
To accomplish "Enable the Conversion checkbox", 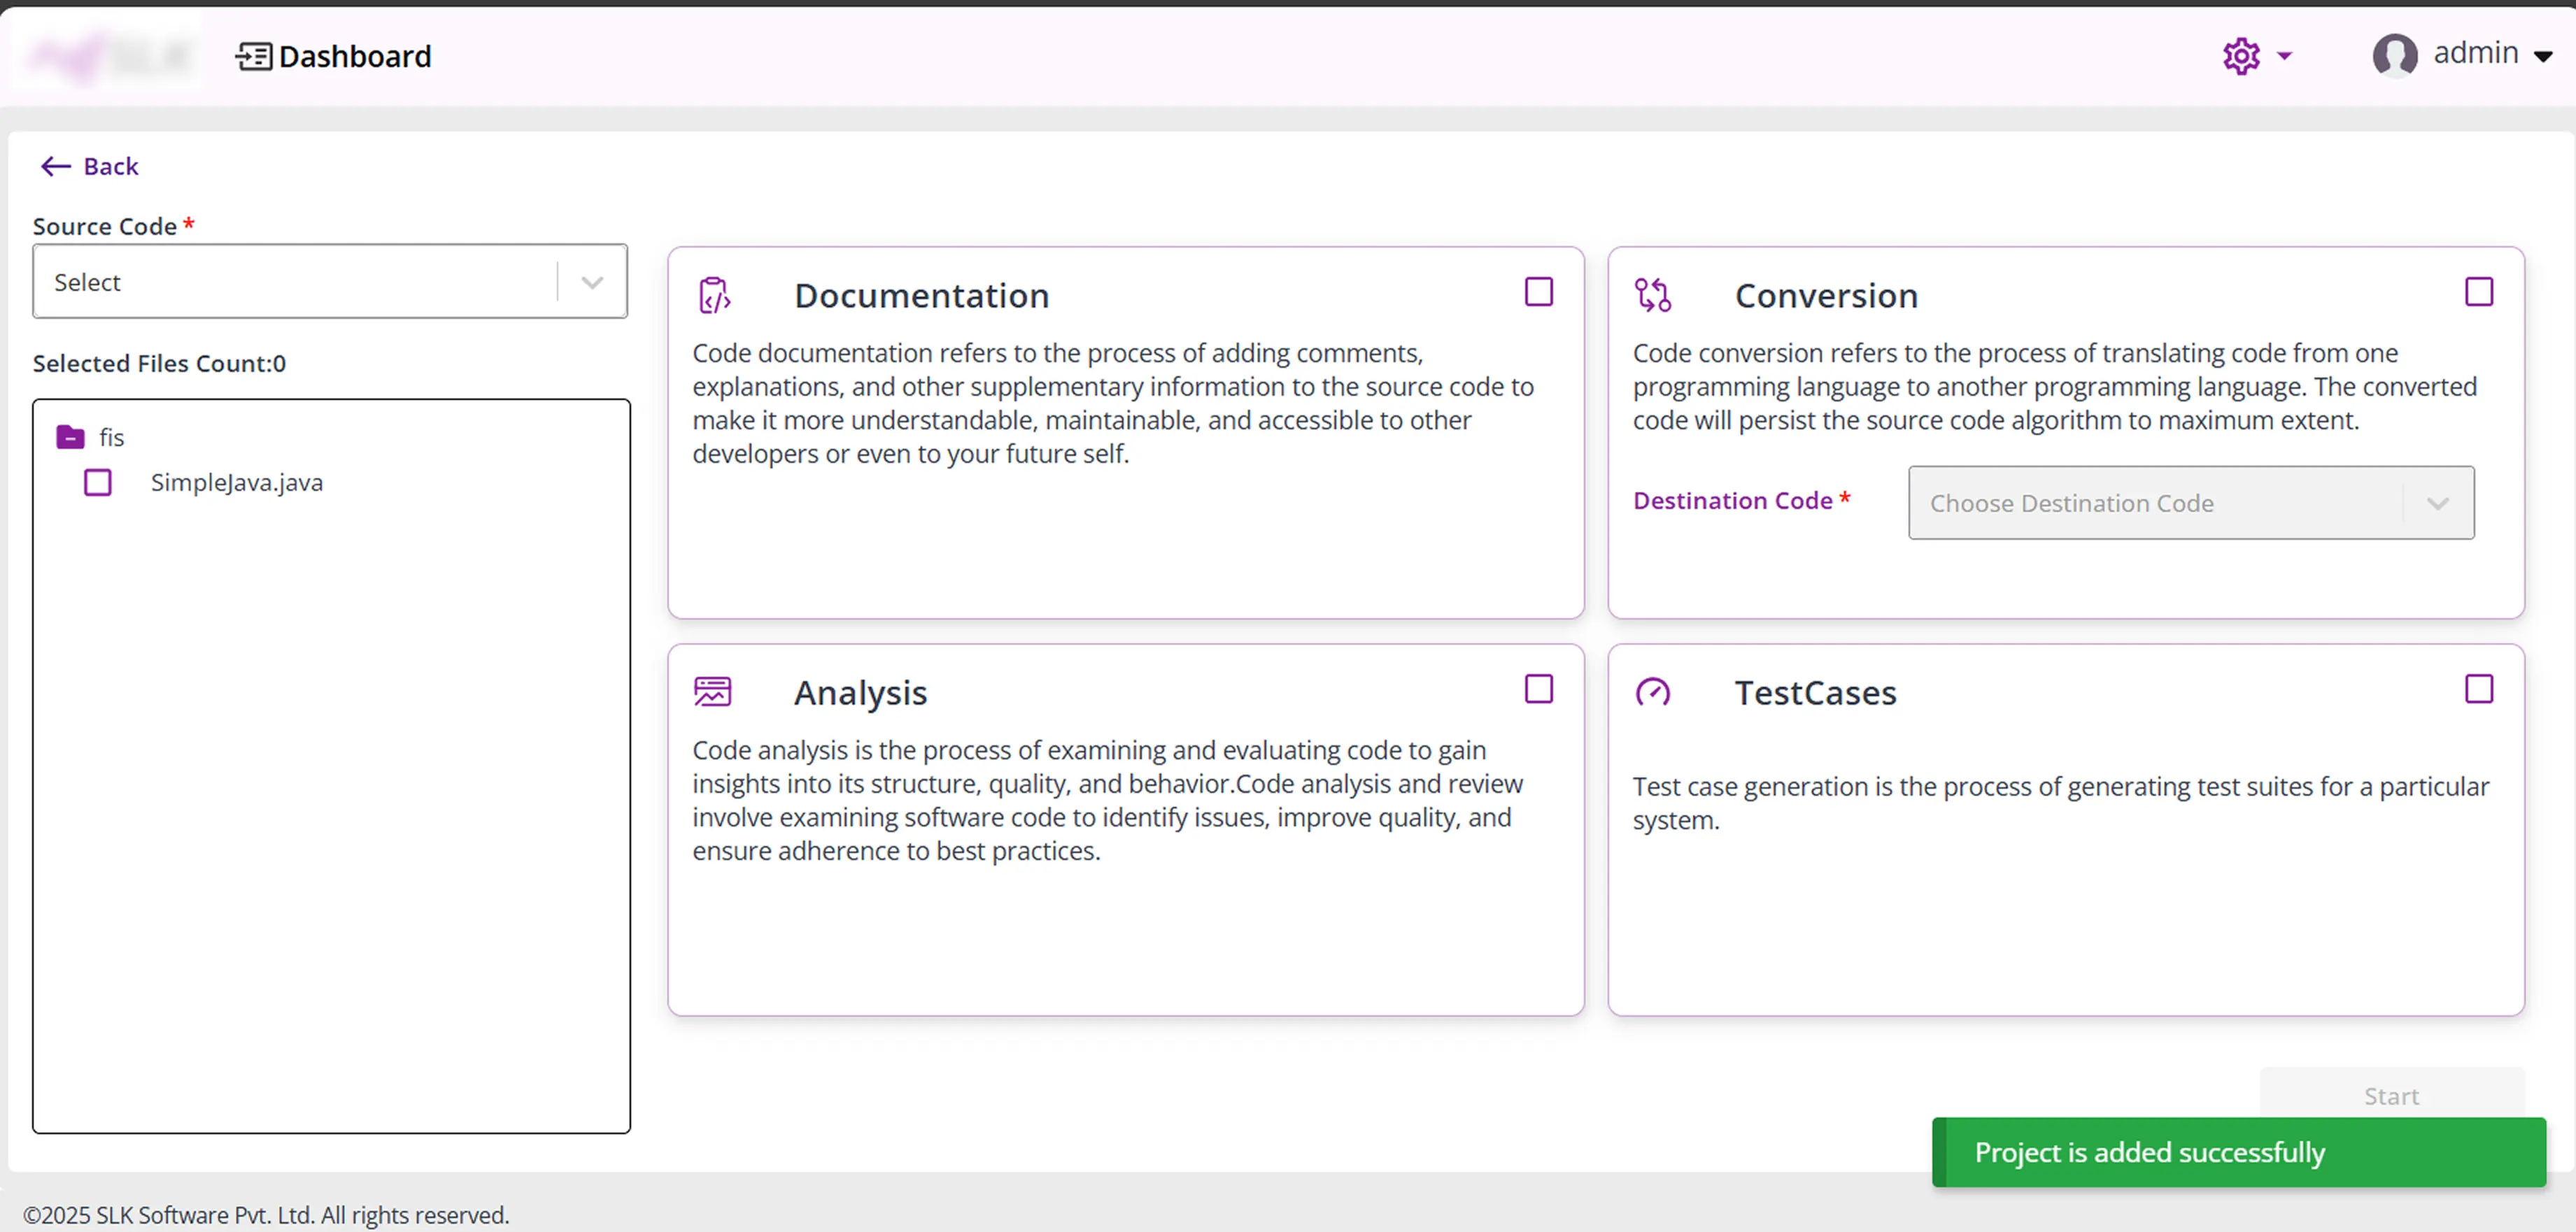I will [2479, 292].
